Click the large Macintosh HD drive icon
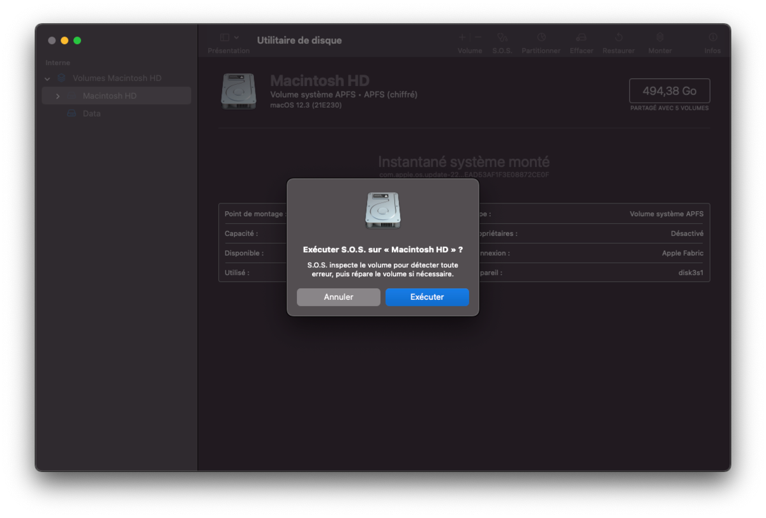Image resolution: width=766 pixels, height=518 pixels. coord(239,91)
